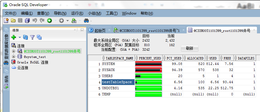
Task: Click the Refresh connections icon
Action: [25, 37]
